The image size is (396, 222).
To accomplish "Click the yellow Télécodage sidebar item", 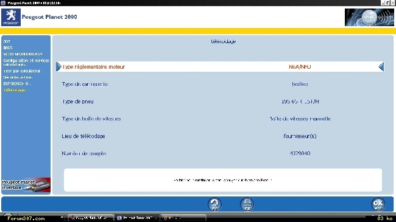I will pos(15,90).
